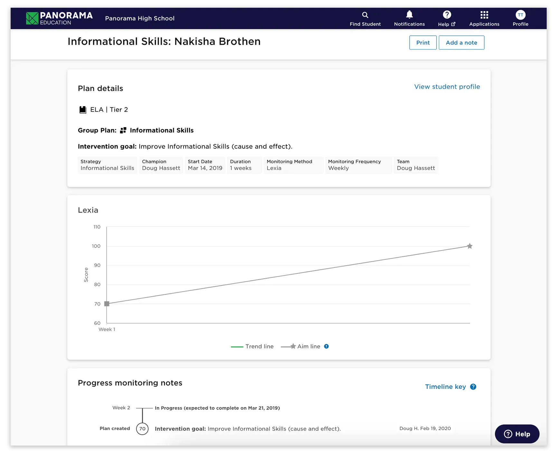The image size is (557, 461).
Task: Click the Plan created label
Action: pos(115,428)
